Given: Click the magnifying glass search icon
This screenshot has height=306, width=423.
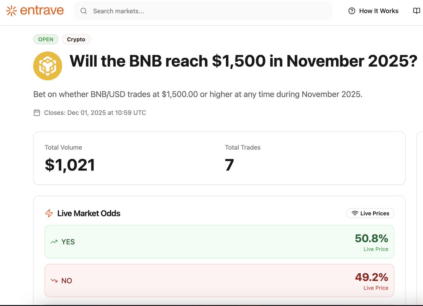Looking at the screenshot, I should (x=84, y=11).
